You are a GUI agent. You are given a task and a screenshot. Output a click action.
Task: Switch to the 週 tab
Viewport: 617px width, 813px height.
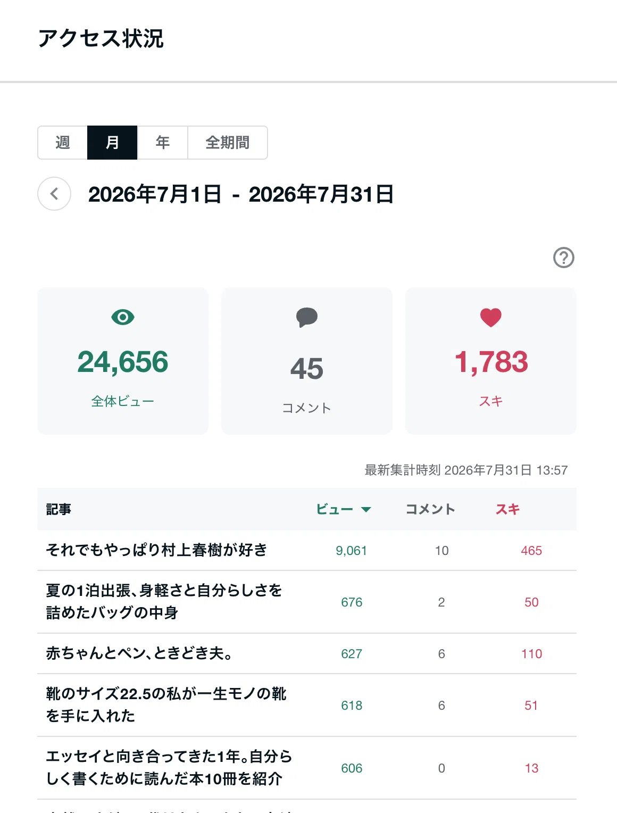[x=63, y=143]
